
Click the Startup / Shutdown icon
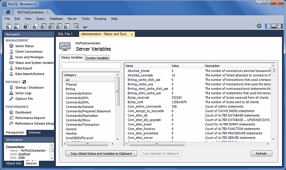tap(11, 87)
